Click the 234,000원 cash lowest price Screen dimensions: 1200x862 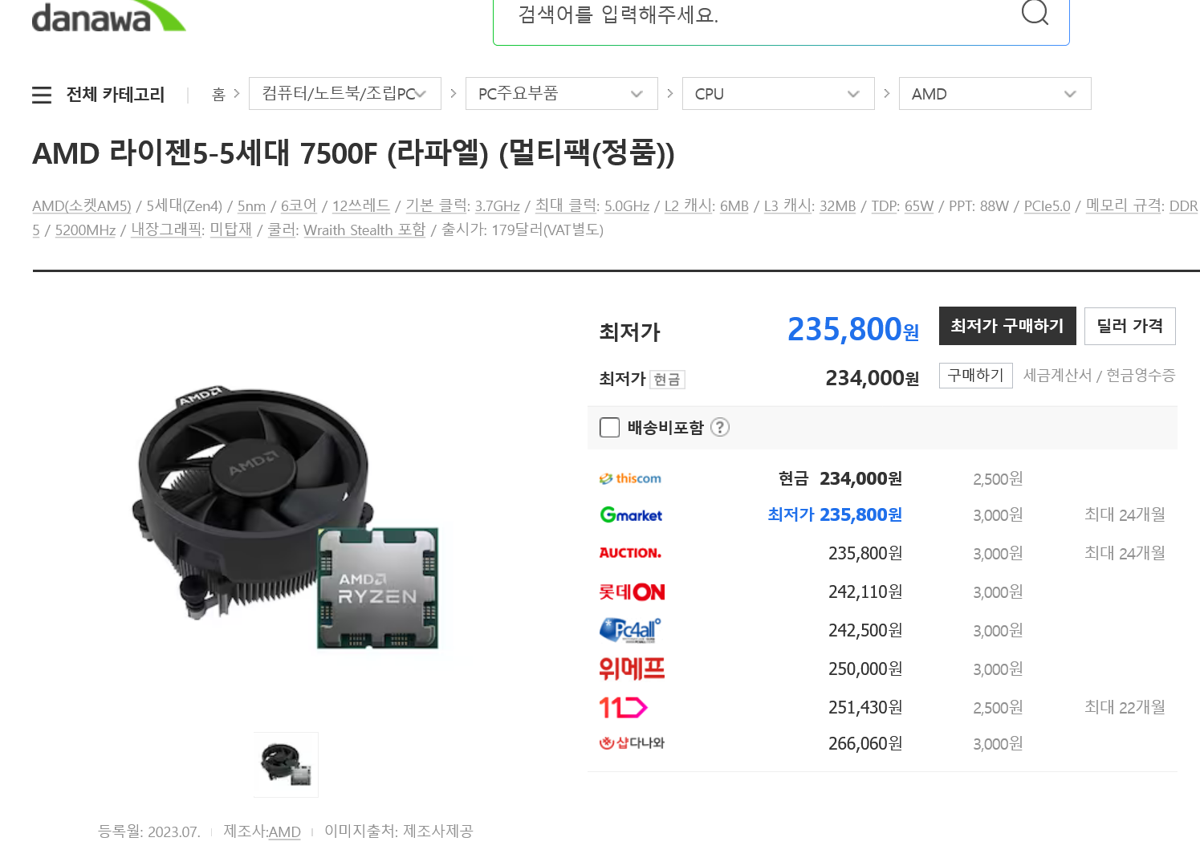(873, 378)
